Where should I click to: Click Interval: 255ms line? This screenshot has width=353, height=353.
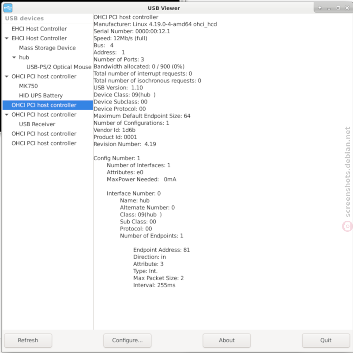click(x=154, y=285)
